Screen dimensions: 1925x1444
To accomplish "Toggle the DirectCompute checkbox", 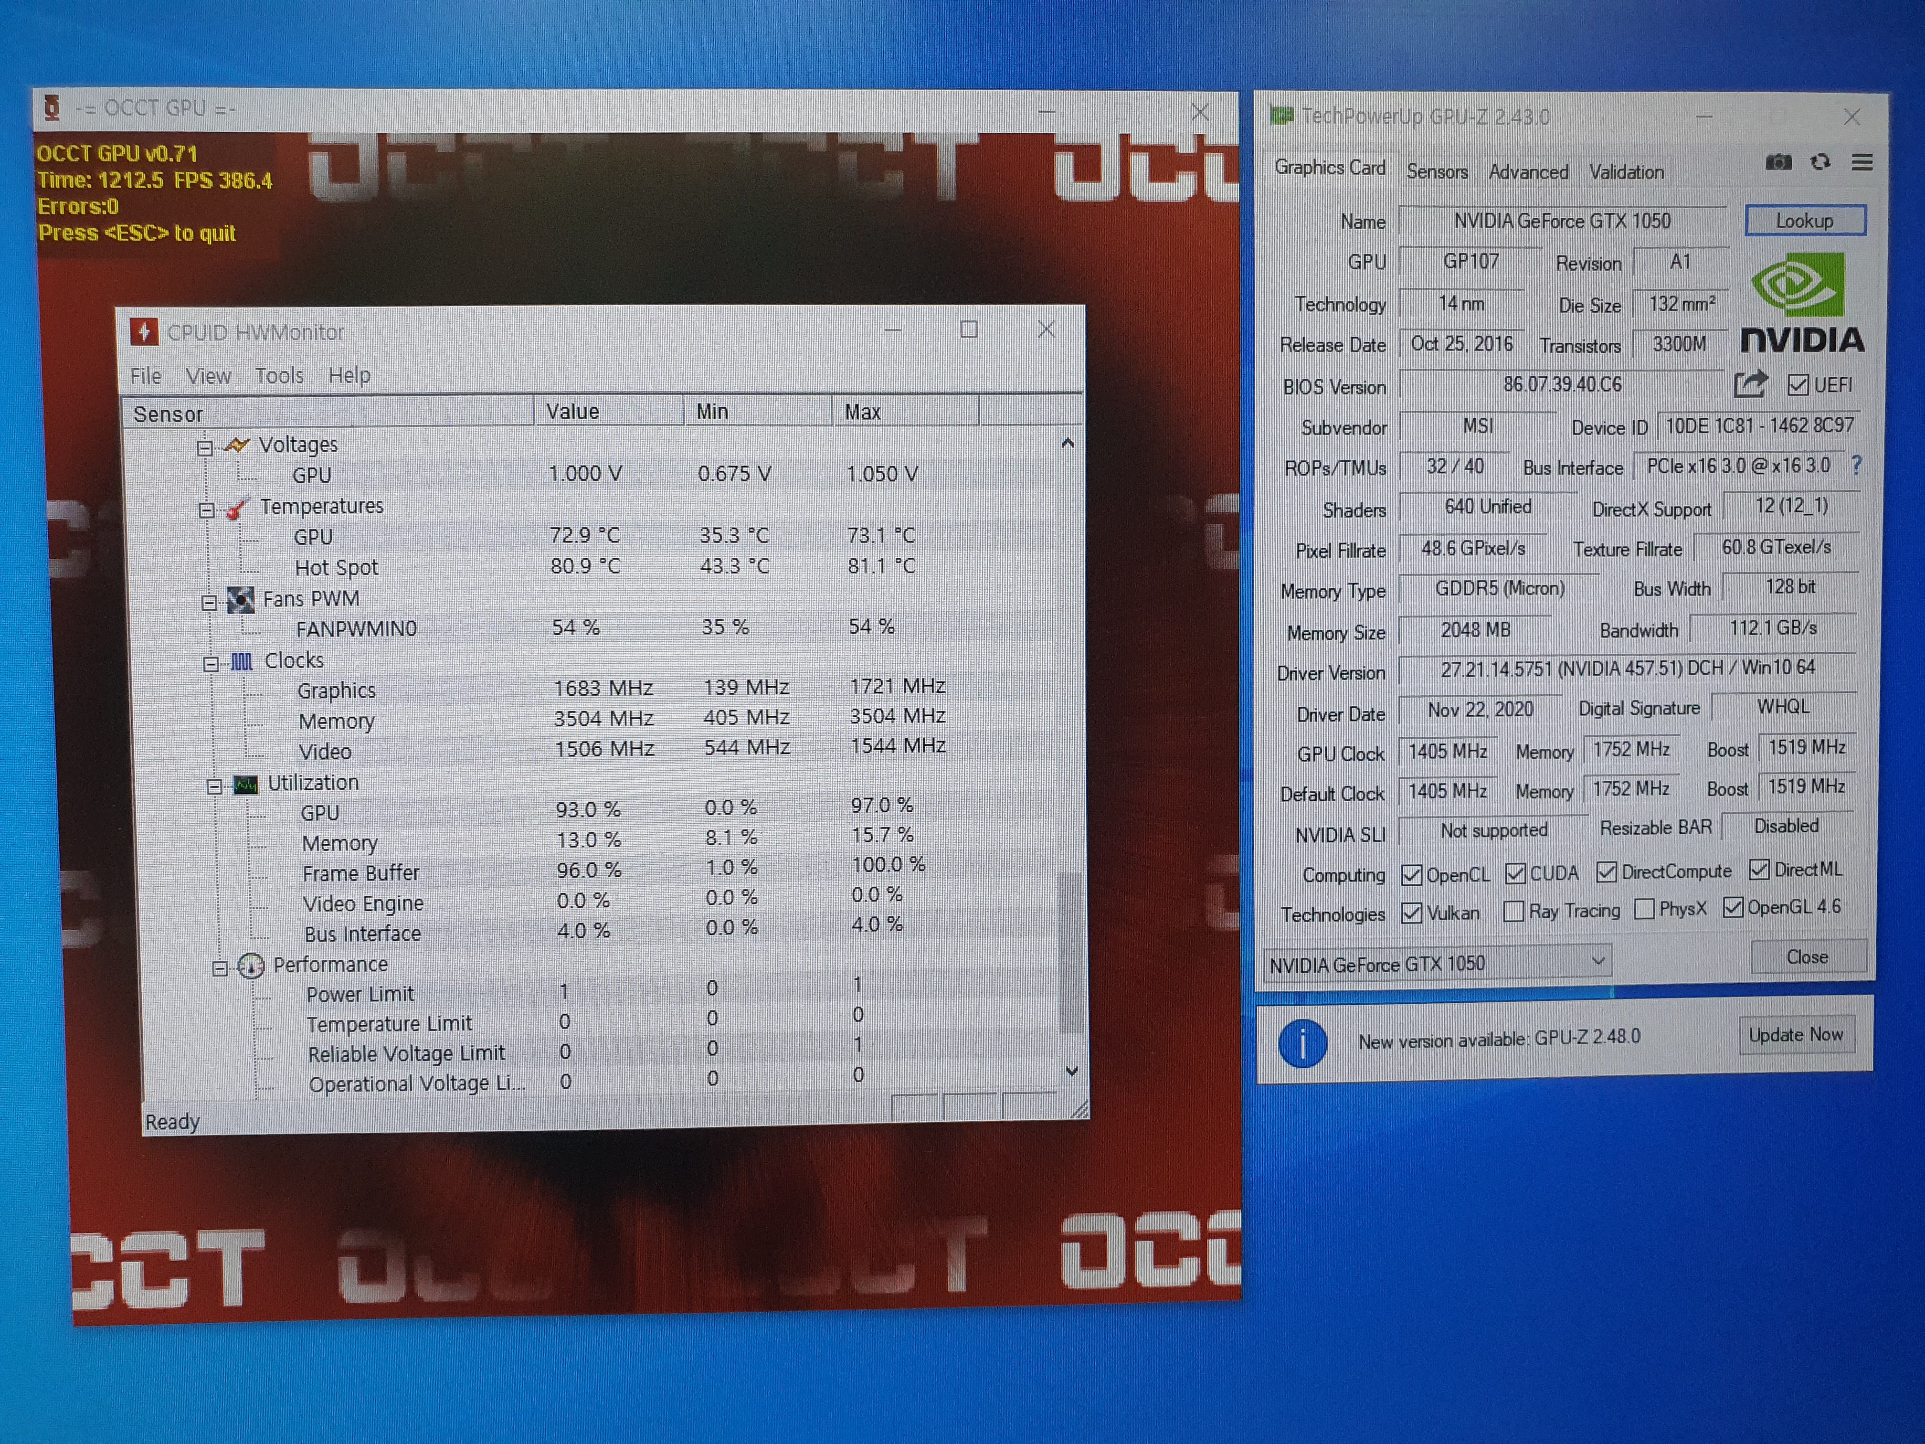I will pos(1607,872).
